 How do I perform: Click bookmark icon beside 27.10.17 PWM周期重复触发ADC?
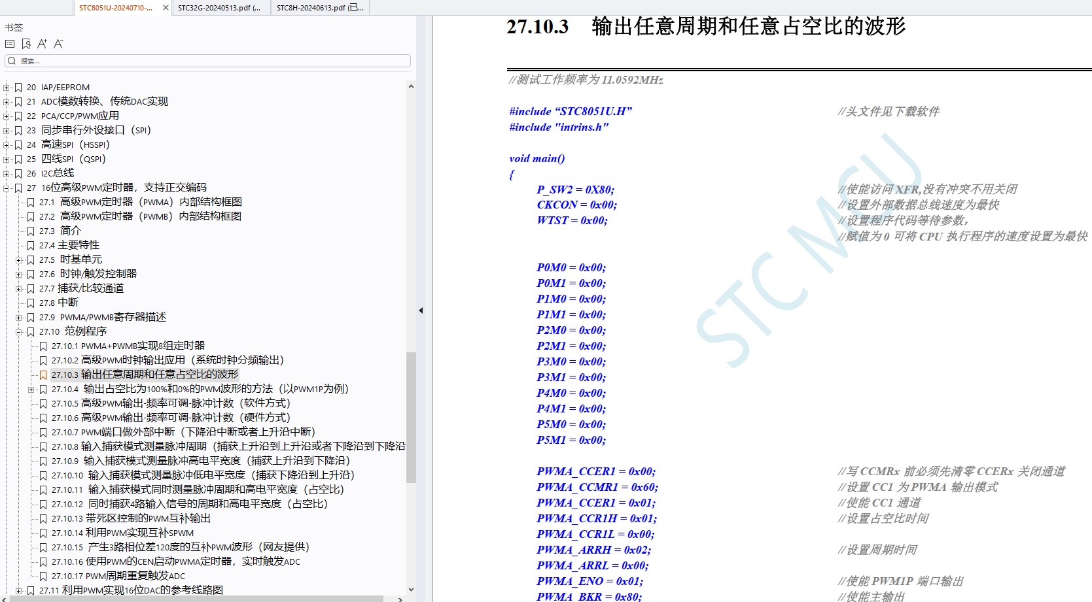[x=43, y=577]
